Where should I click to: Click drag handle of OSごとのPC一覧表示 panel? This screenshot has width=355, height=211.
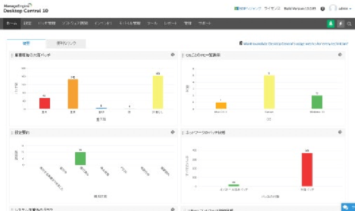coord(183,55)
